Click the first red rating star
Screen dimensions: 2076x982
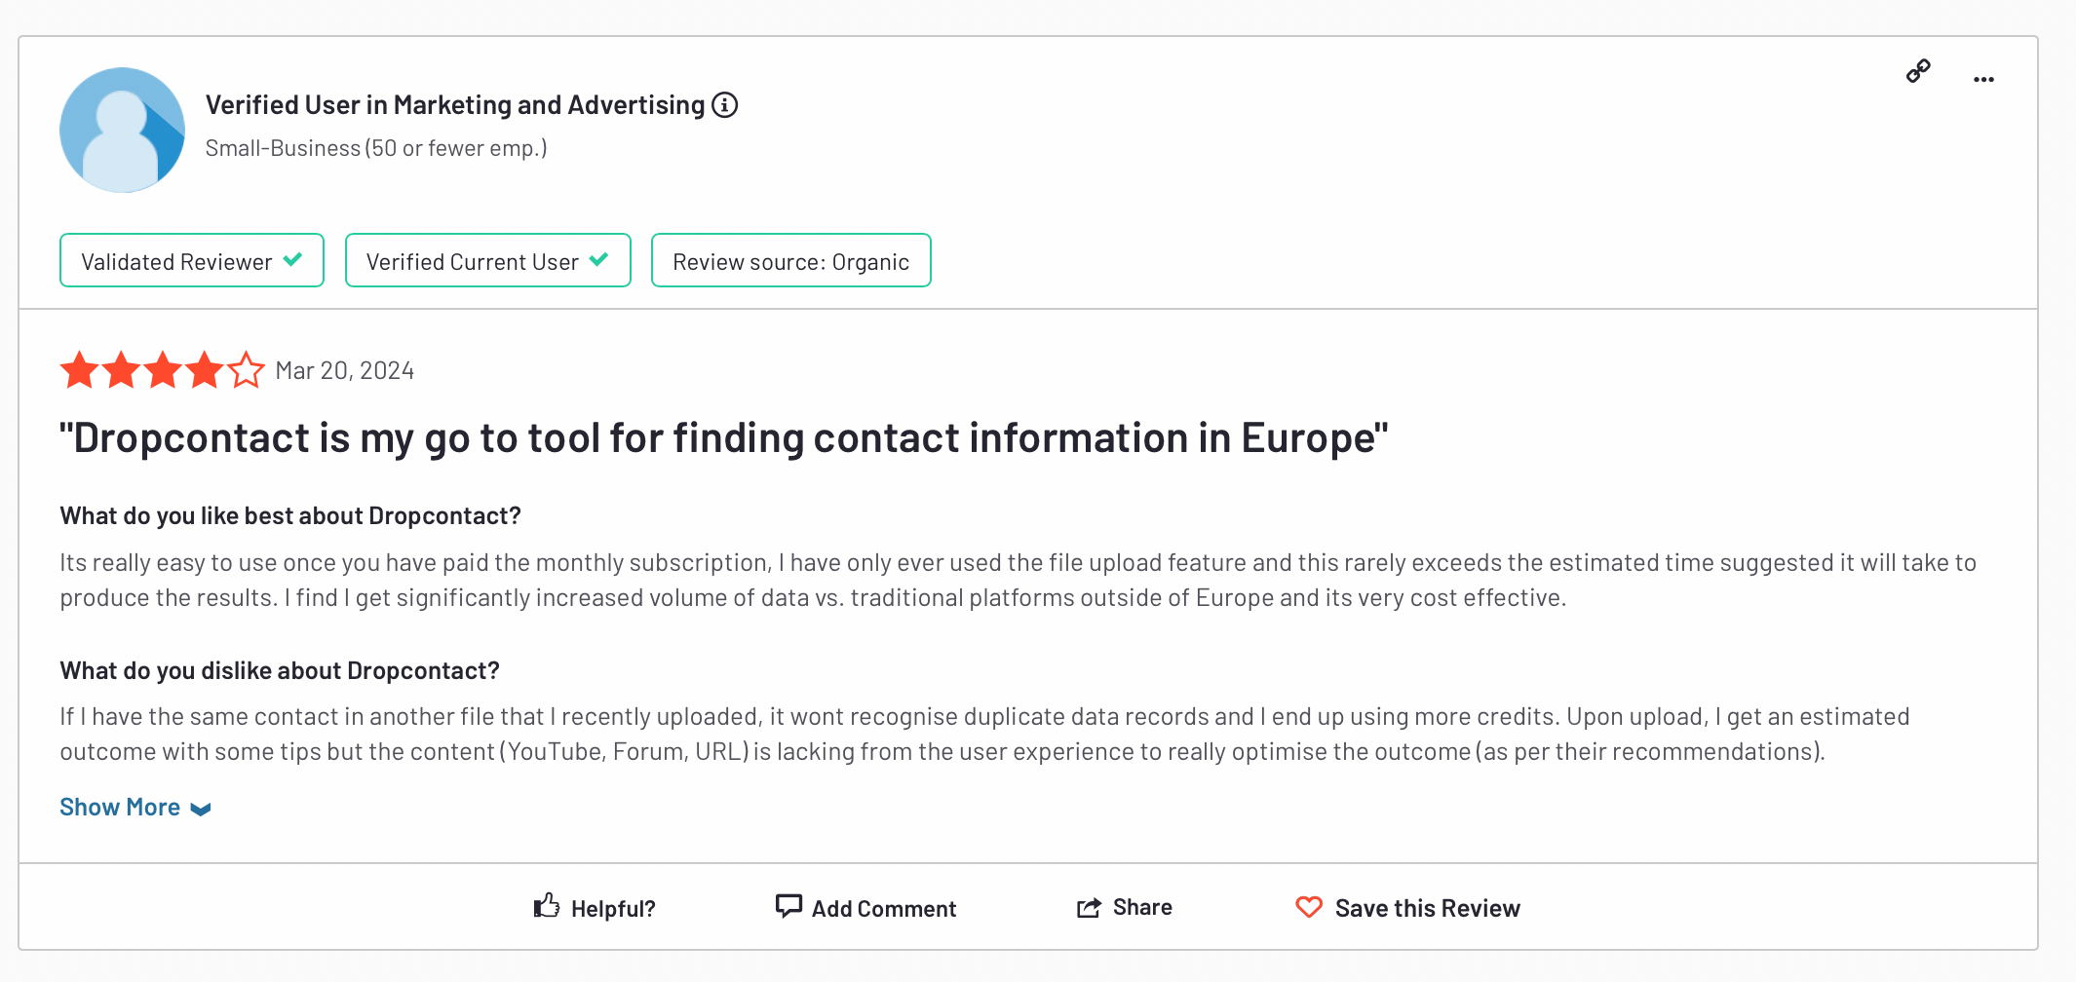[x=79, y=370]
